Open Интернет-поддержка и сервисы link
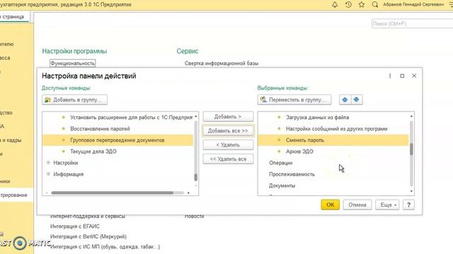This screenshot has height=254, width=453. 88,217
